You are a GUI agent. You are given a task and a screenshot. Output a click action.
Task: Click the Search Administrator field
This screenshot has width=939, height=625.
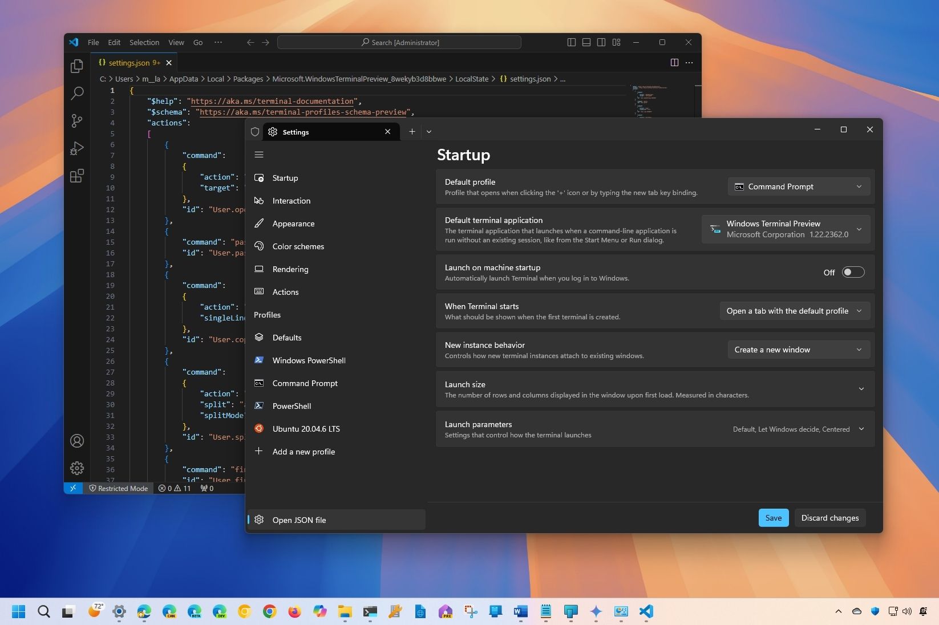click(399, 42)
